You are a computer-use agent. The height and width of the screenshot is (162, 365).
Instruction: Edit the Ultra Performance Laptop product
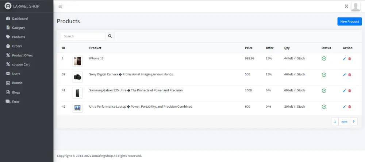(345, 107)
